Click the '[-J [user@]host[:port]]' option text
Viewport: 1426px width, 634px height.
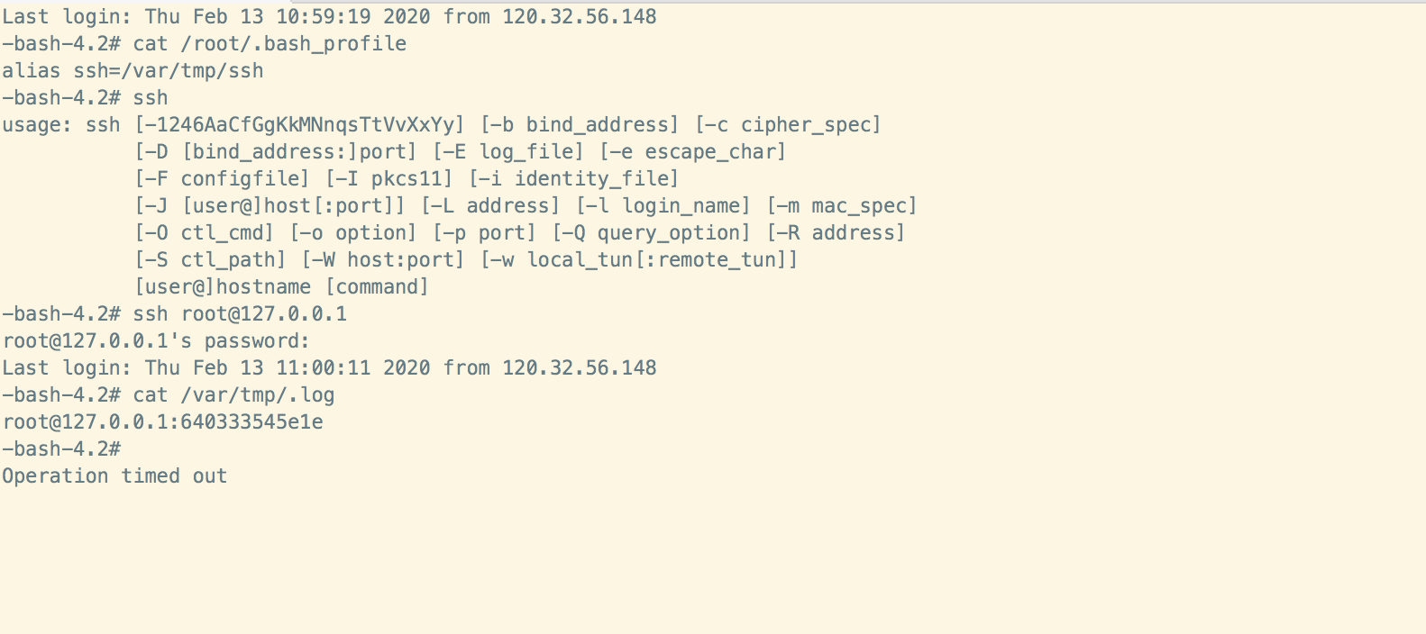(270, 206)
